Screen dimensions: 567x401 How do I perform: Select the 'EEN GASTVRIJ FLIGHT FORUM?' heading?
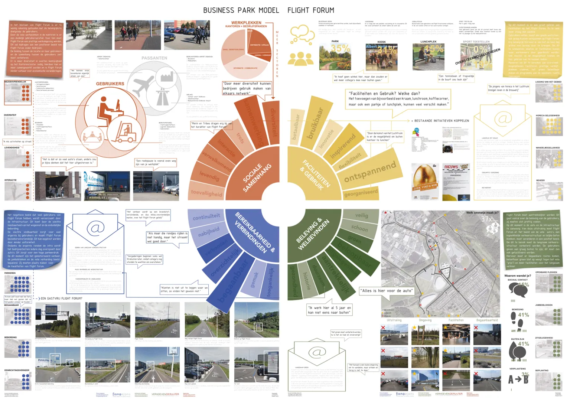point(61,299)
